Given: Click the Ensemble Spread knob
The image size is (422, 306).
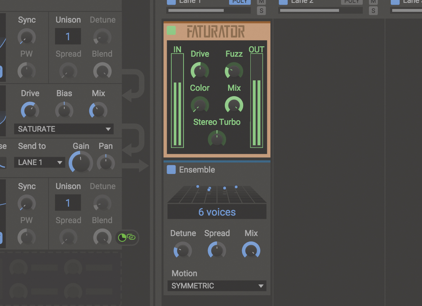Looking at the screenshot, I should (x=217, y=250).
